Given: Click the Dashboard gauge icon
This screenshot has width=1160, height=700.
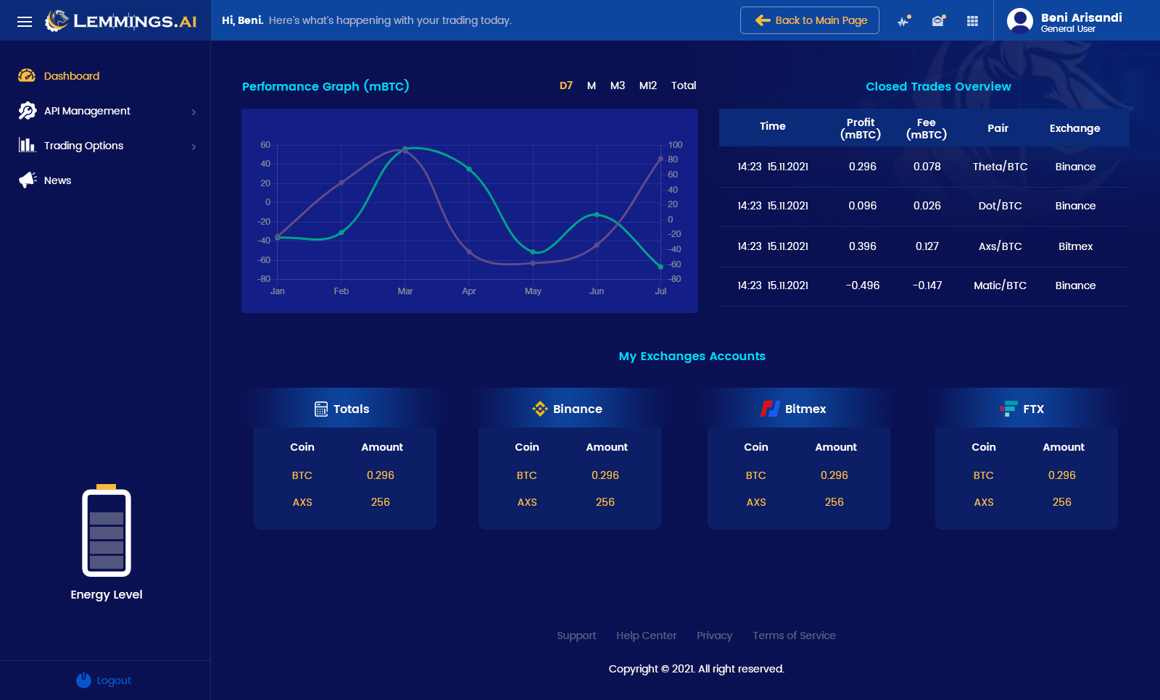Looking at the screenshot, I should point(27,75).
